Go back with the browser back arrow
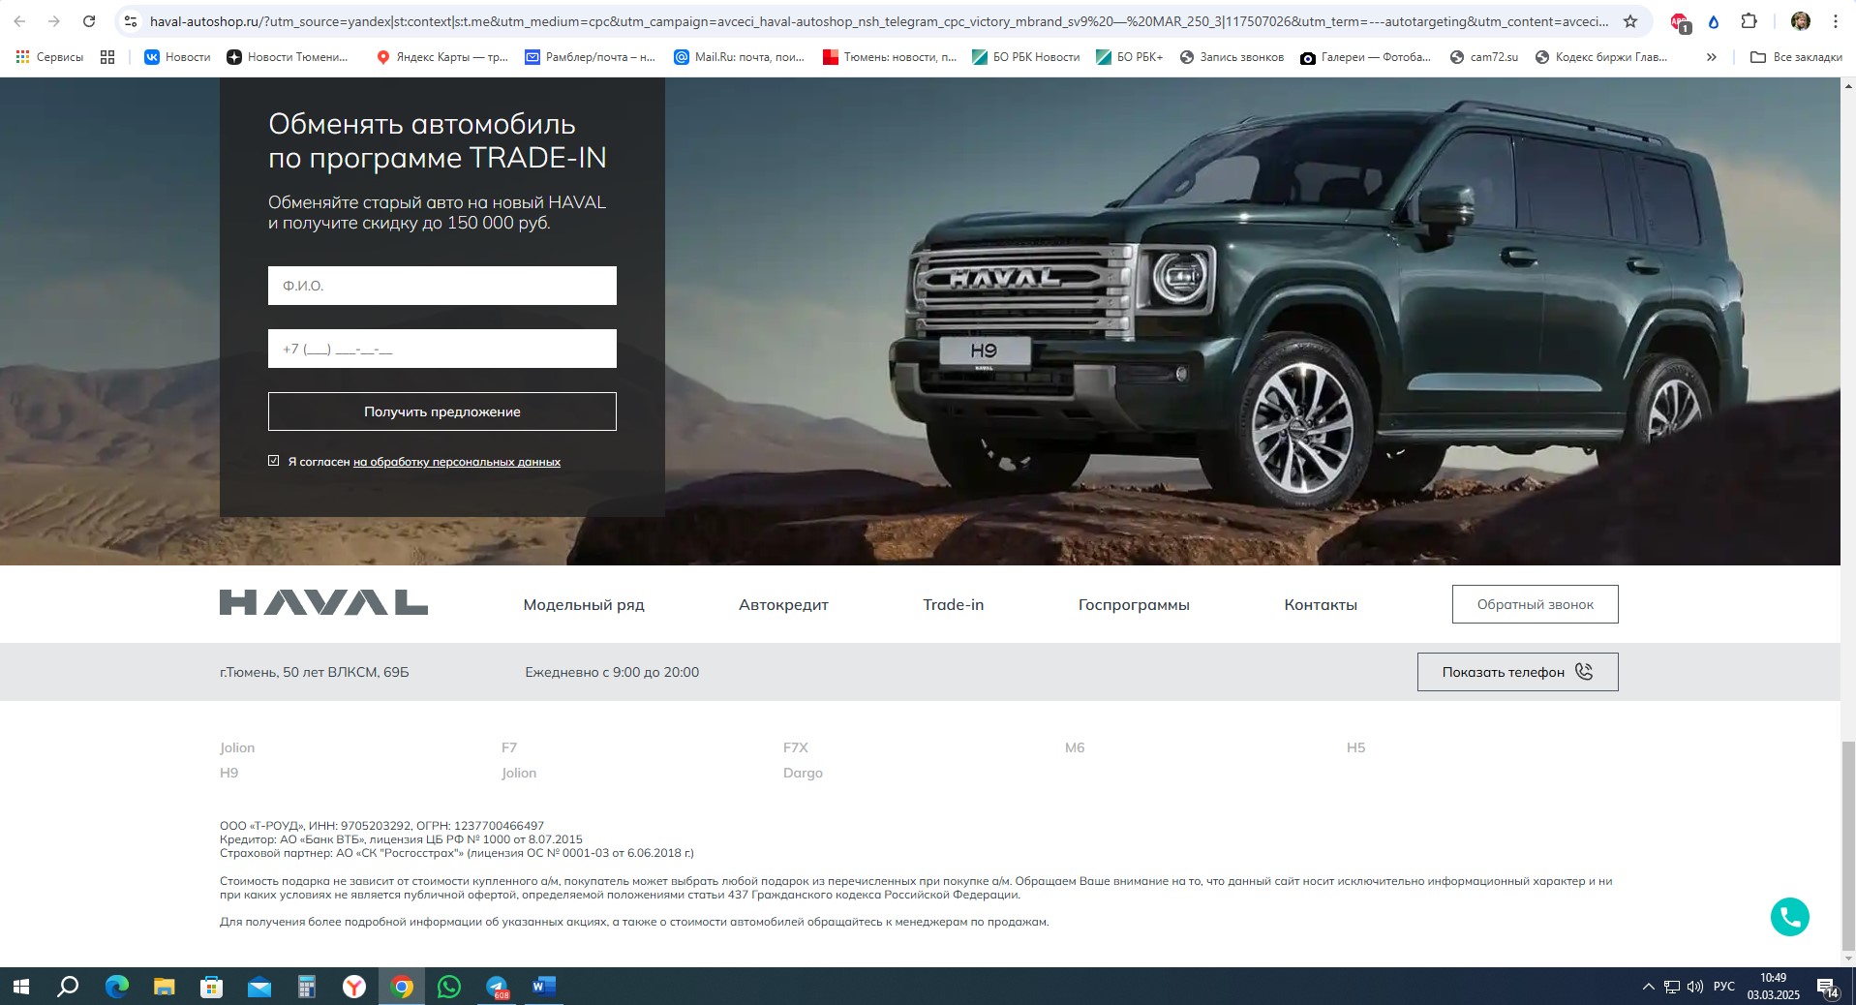Image resolution: width=1856 pixels, height=1005 pixels. [19, 21]
